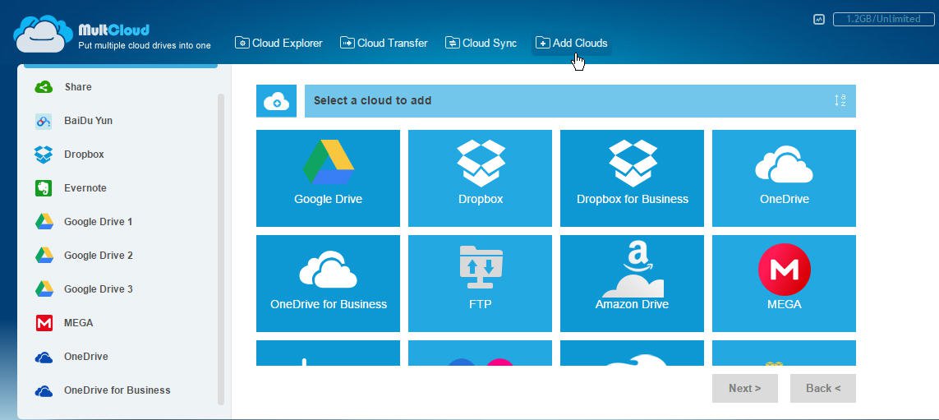This screenshot has height=420, width=939.
Task: Open the Cloud Sync tab
Action: coord(481,43)
